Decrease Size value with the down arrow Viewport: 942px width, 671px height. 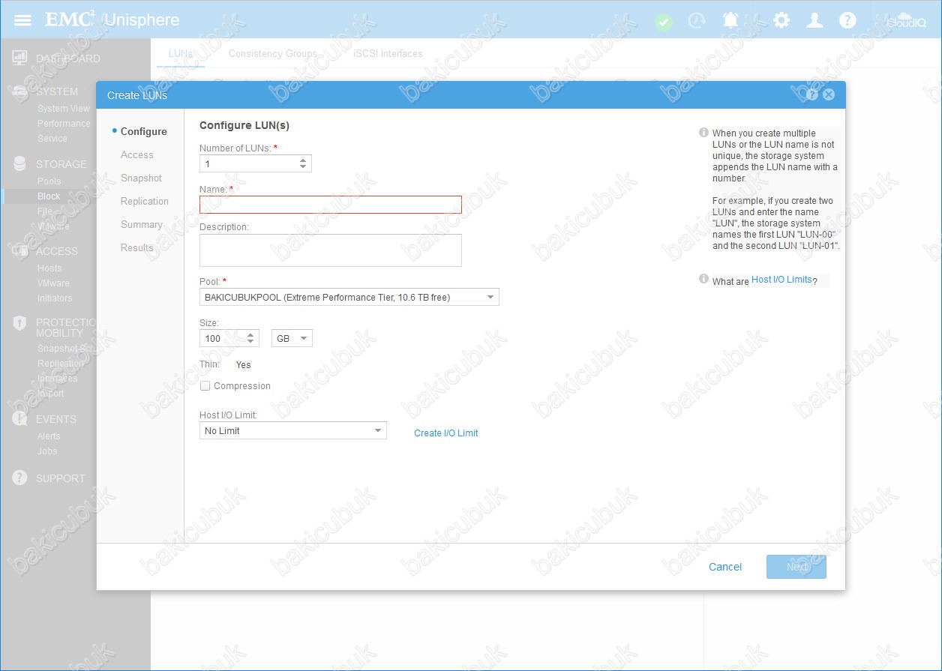[x=250, y=342]
